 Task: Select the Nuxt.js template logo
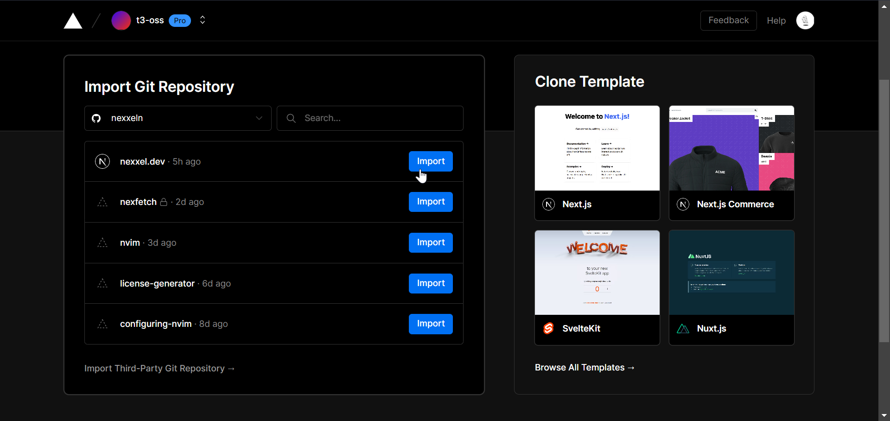(683, 328)
